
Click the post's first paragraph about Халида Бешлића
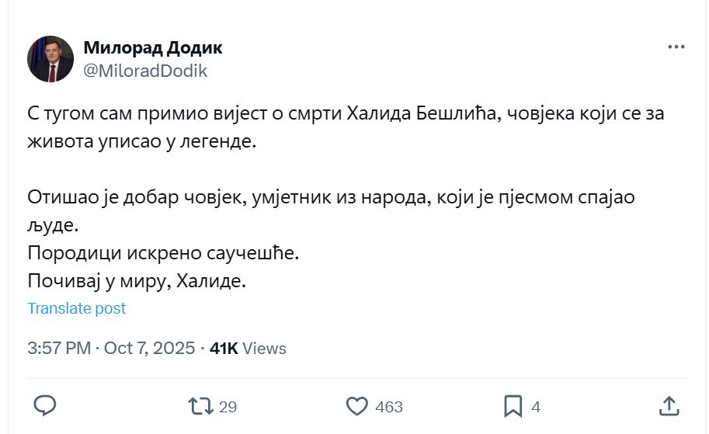[346, 128]
